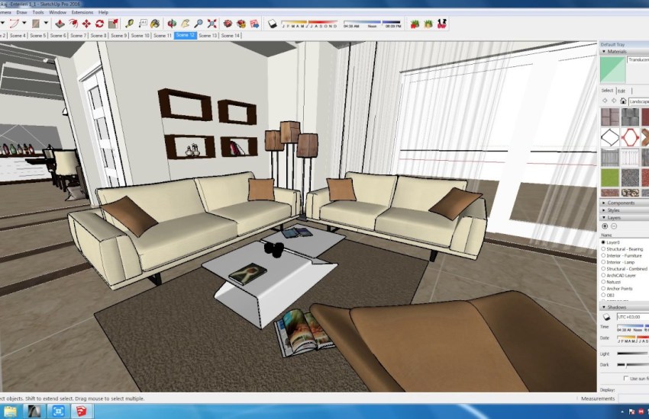Select the Offset tool
The image size is (649, 419).
[73, 24]
